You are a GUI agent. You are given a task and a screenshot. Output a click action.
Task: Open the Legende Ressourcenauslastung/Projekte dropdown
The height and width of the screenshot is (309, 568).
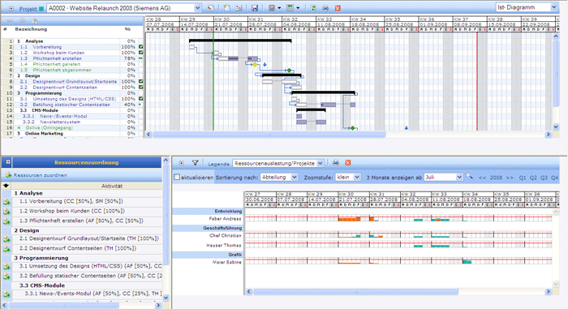coord(278,163)
